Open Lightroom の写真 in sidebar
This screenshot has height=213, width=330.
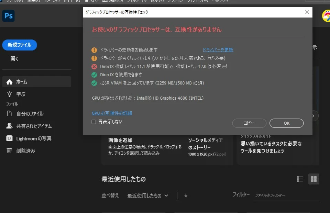coord(29,138)
